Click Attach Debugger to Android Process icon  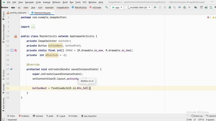(x=185, y=7)
